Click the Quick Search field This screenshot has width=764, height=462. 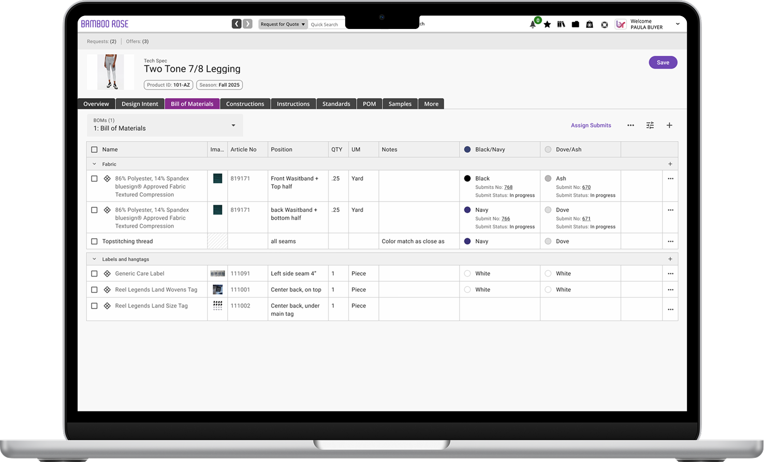click(327, 24)
